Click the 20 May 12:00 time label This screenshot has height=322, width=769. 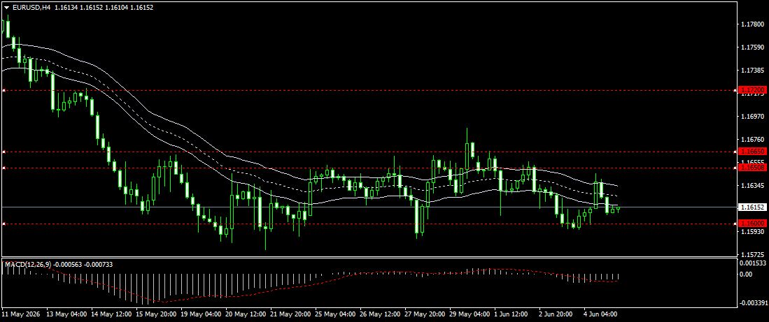pyautogui.click(x=246, y=313)
